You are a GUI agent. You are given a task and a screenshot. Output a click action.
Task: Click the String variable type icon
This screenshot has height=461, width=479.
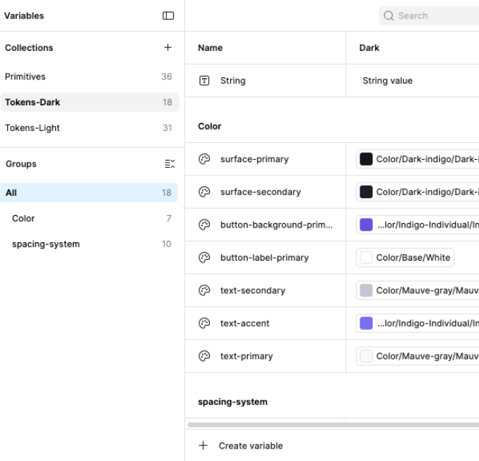(x=204, y=80)
